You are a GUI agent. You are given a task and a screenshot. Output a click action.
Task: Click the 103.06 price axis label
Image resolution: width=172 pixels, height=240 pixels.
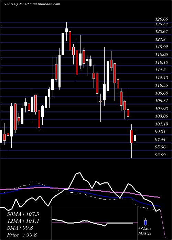coord(161,116)
